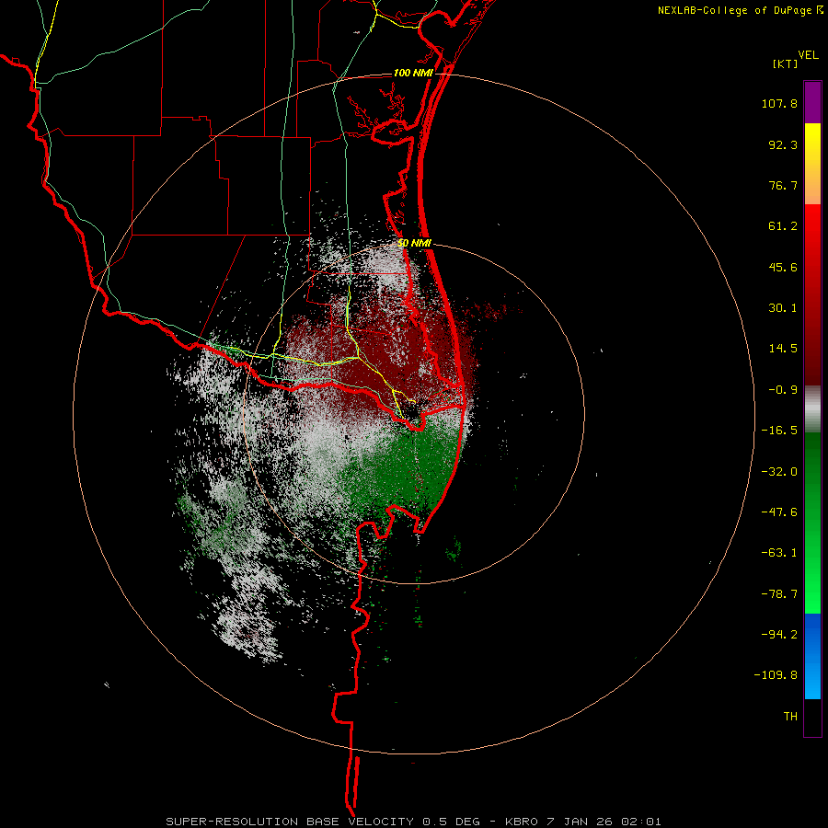Screen dimensions: 828x828
Task: Click the KBRO radar site center point
Action: click(413, 413)
